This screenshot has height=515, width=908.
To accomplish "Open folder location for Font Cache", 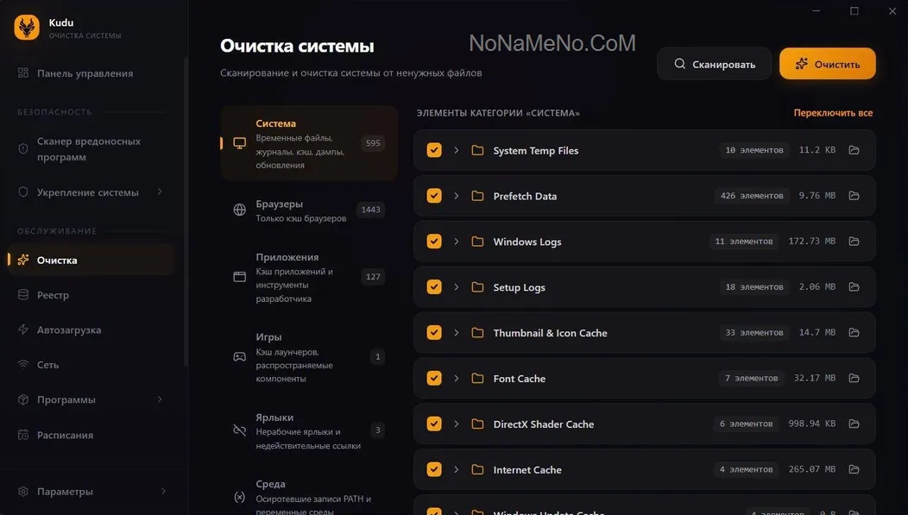I will point(854,378).
